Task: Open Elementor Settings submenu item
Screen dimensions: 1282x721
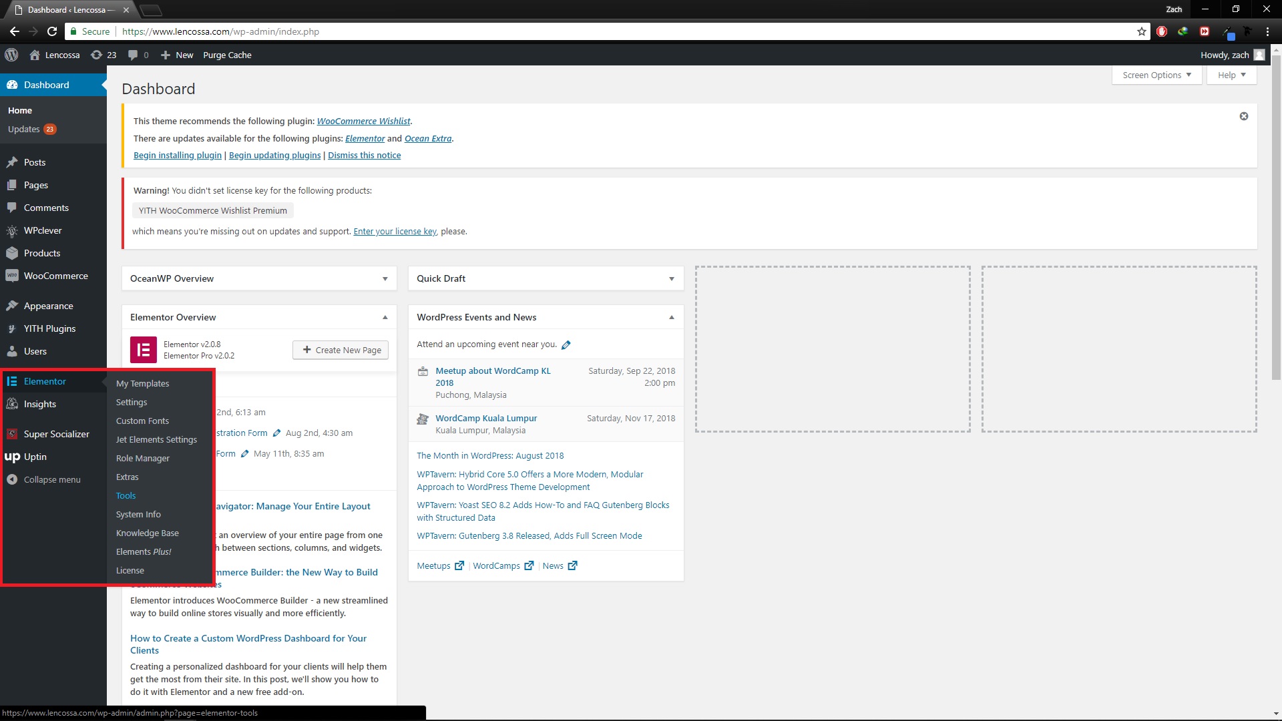Action: (132, 402)
